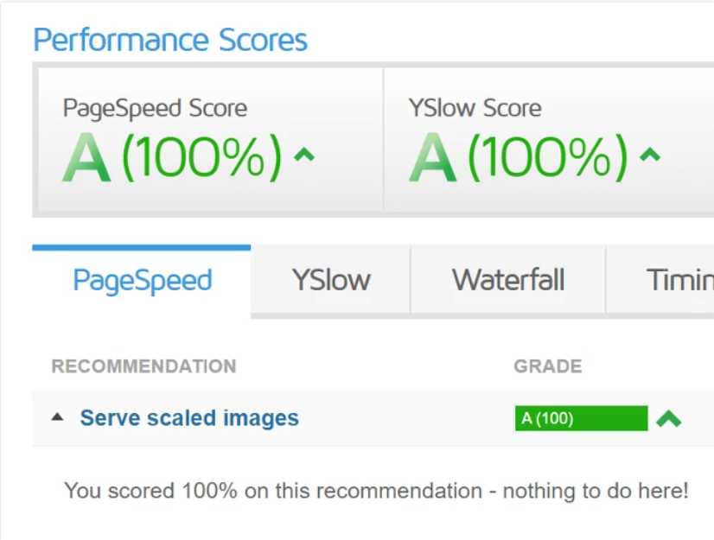Select the PageSpeed (100%) score value
This screenshot has height=540, width=714.
tap(201, 157)
